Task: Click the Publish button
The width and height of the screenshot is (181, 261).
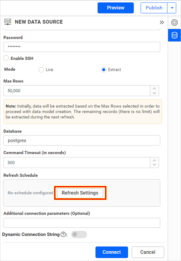Action: click(154, 8)
